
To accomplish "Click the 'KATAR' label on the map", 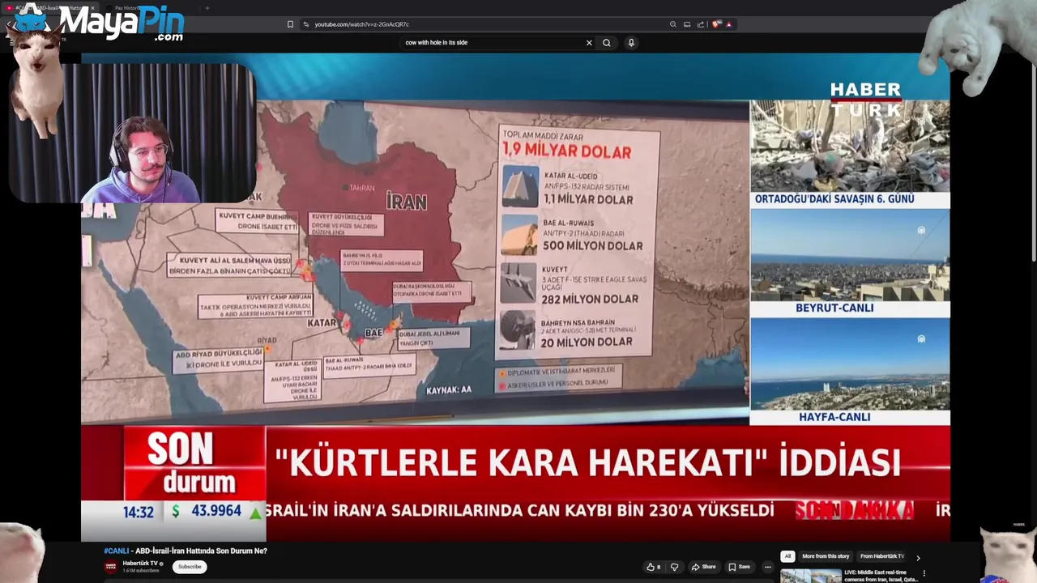I will (x=322, y=323).
